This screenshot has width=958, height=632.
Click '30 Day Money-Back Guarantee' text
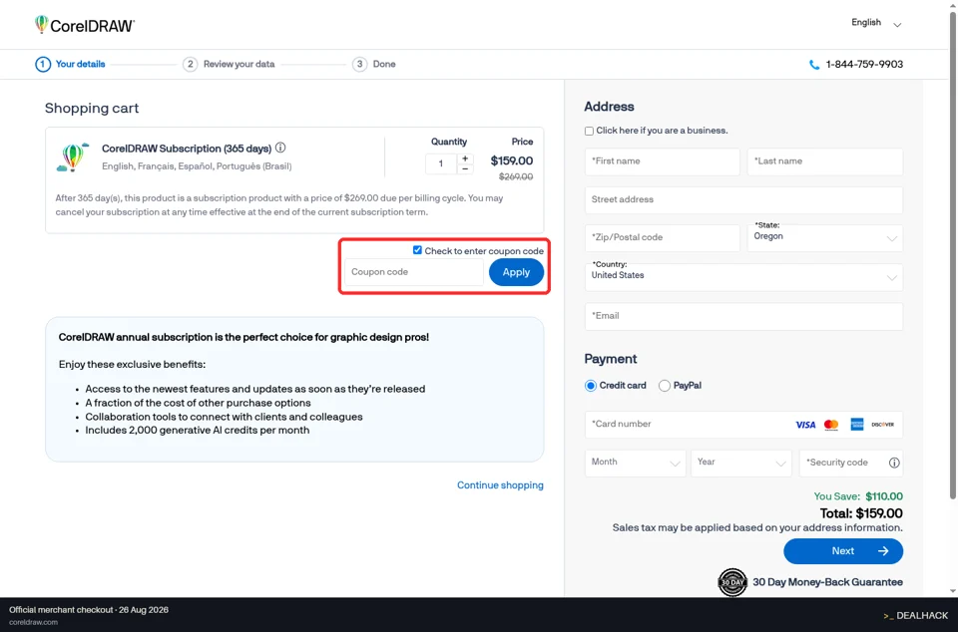(x=827, y=582)
